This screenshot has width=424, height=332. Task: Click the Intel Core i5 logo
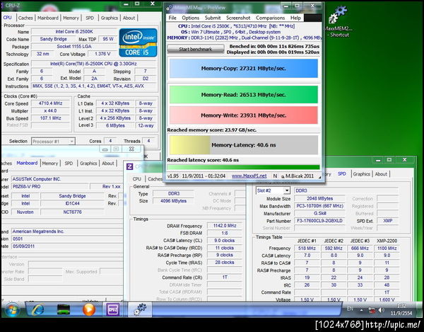click(138, 43)
